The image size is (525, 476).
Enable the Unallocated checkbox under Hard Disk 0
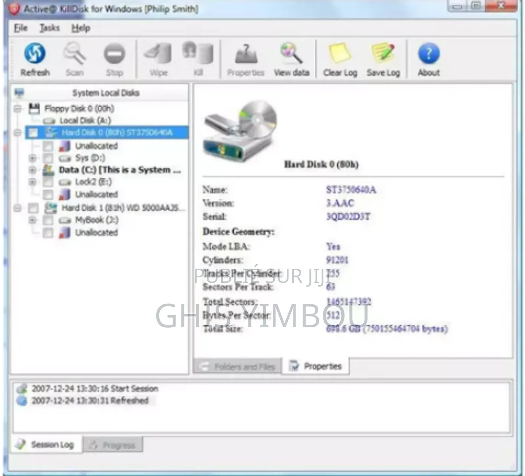(x=48, y=146)
